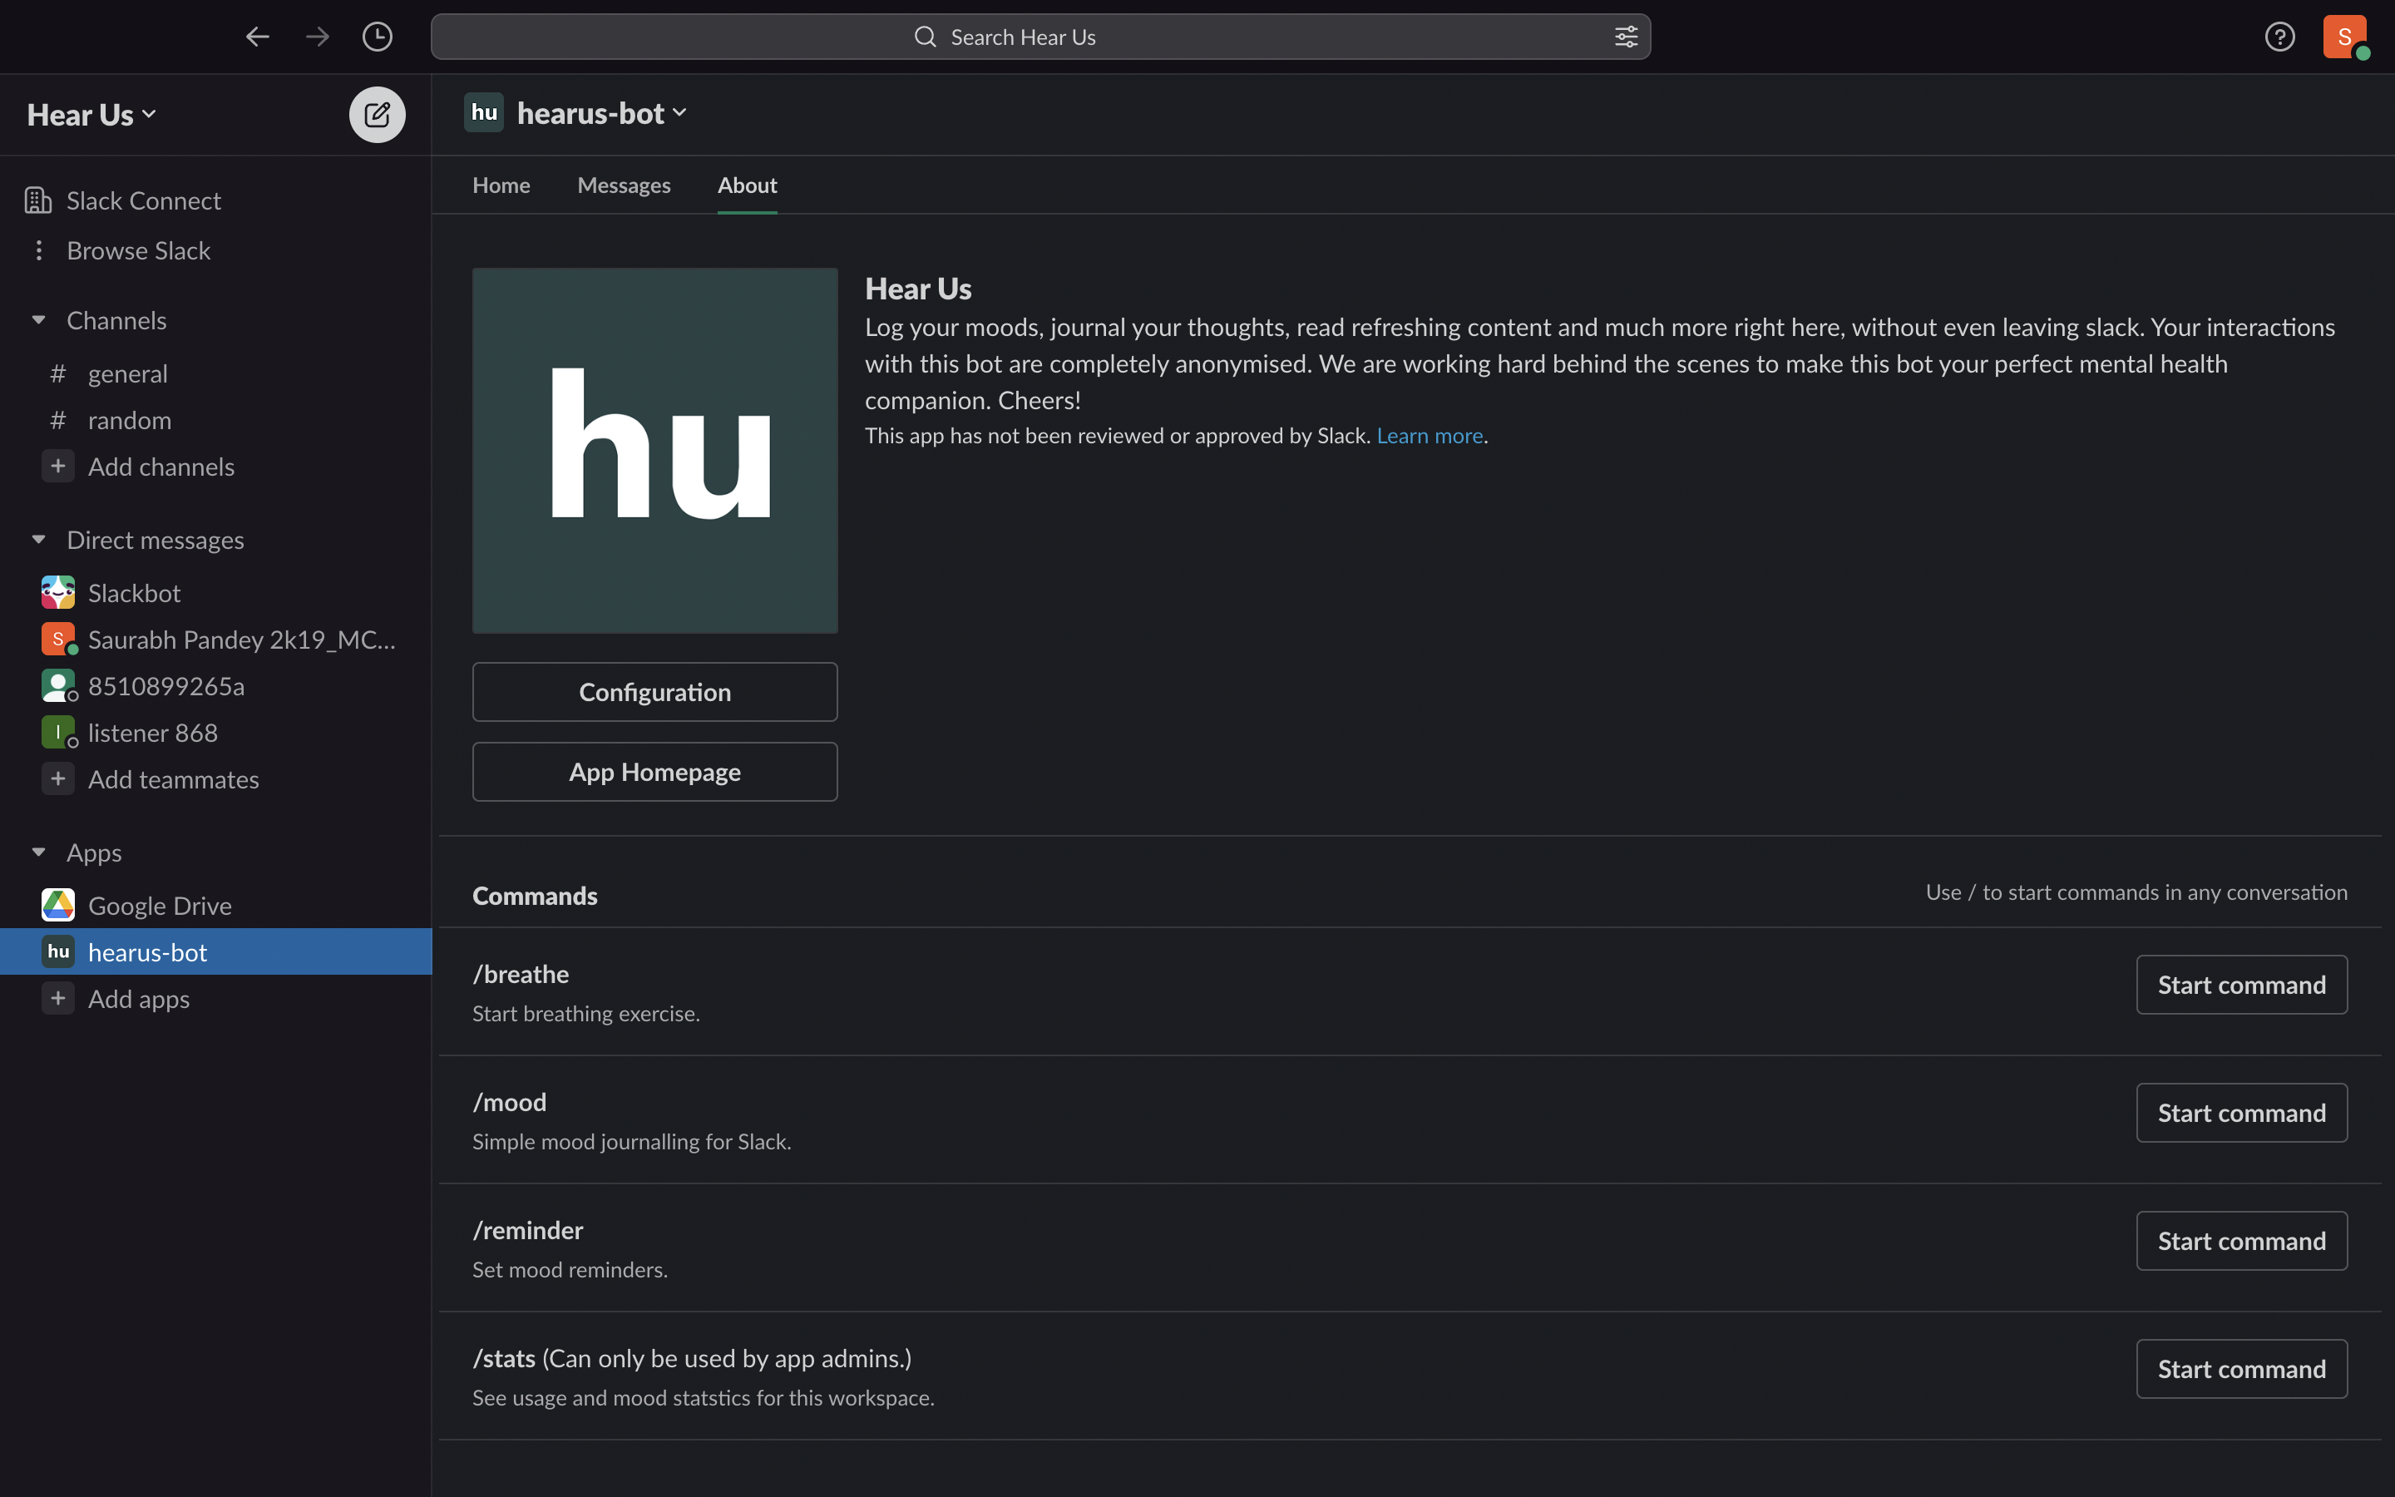
Task: Click the /stats command name
Action: click(x=504, y=1358)
